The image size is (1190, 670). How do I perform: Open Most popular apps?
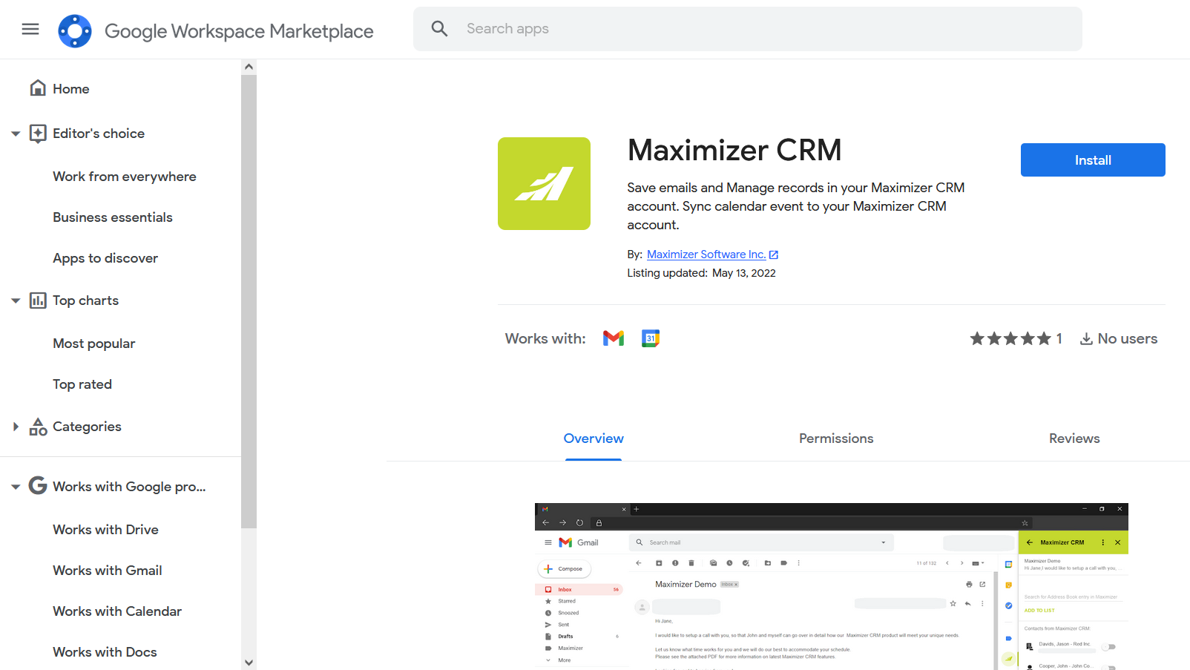click(x=94, y=344)
